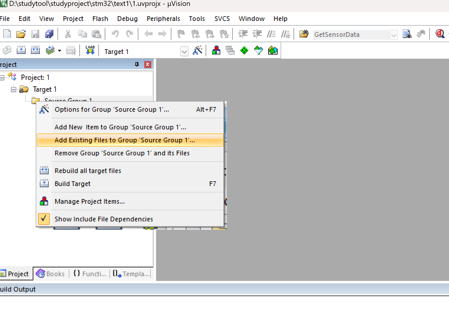Collapse the Target 1 tree node
This screenshot has width=449, height=334.
[14, 89]
